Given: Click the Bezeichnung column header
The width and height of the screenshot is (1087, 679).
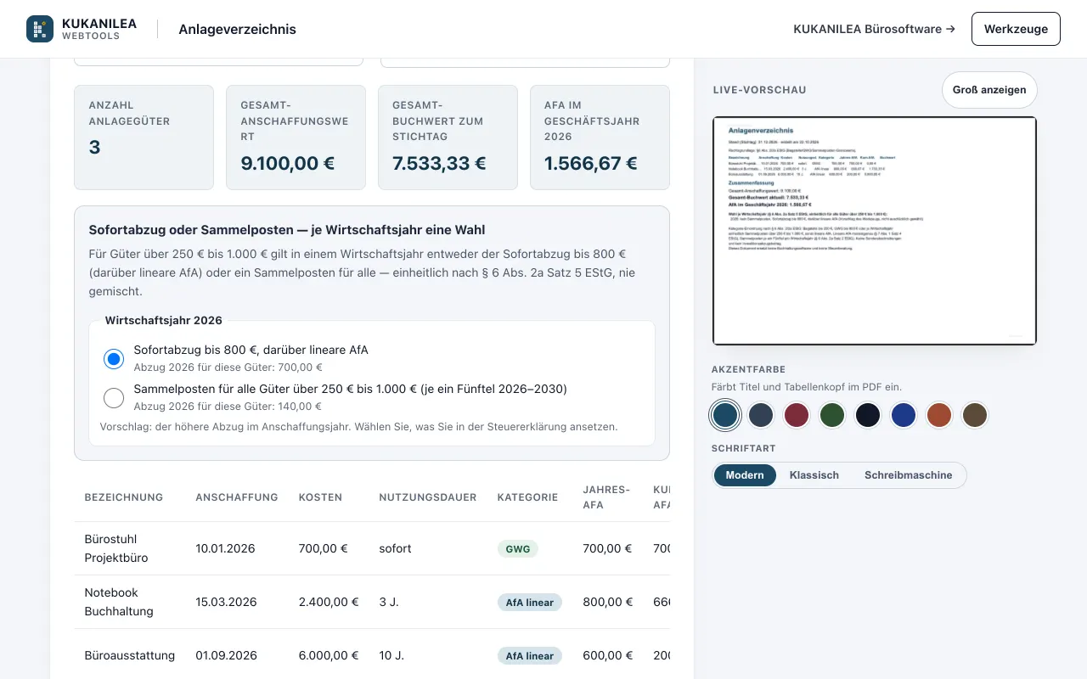Looking at the screenshot, I should click(x=123, y=497).
